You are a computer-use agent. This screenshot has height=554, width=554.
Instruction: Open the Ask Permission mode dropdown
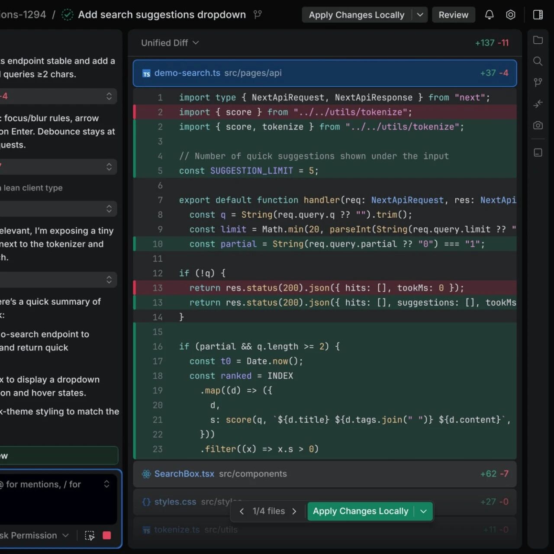pos(35,536)
